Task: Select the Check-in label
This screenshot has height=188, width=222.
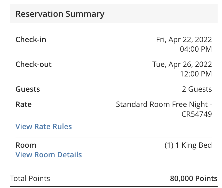Action: tap(31, 40)
